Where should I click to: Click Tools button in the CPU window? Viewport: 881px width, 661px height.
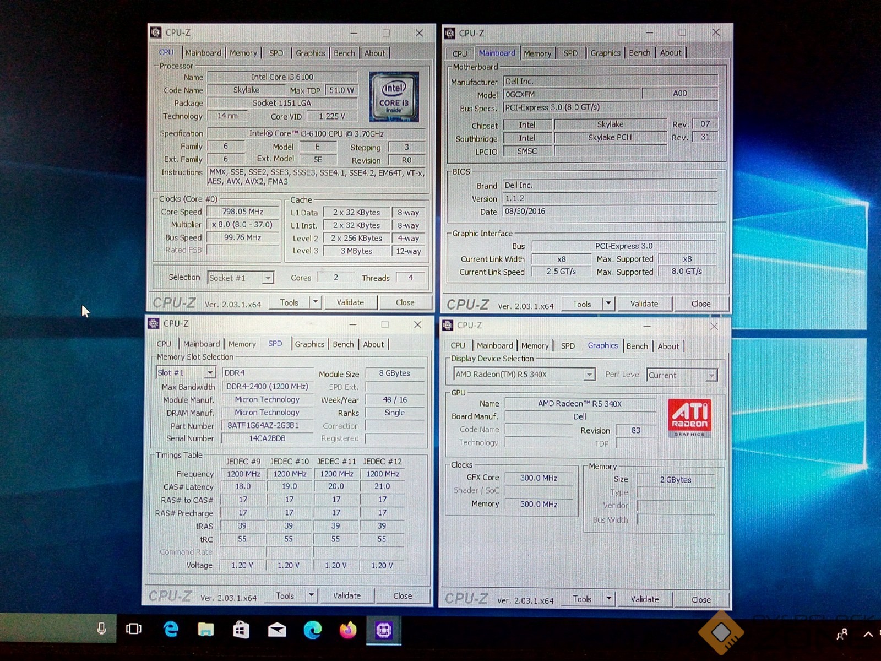coord(289,302)
